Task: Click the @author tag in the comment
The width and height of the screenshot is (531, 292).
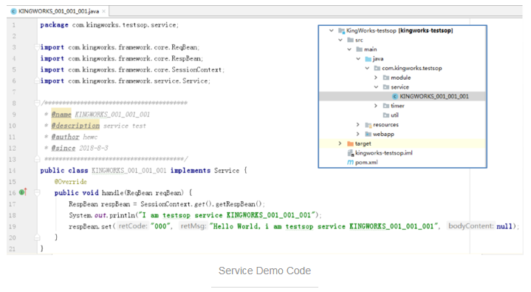Action: [65, 137]
